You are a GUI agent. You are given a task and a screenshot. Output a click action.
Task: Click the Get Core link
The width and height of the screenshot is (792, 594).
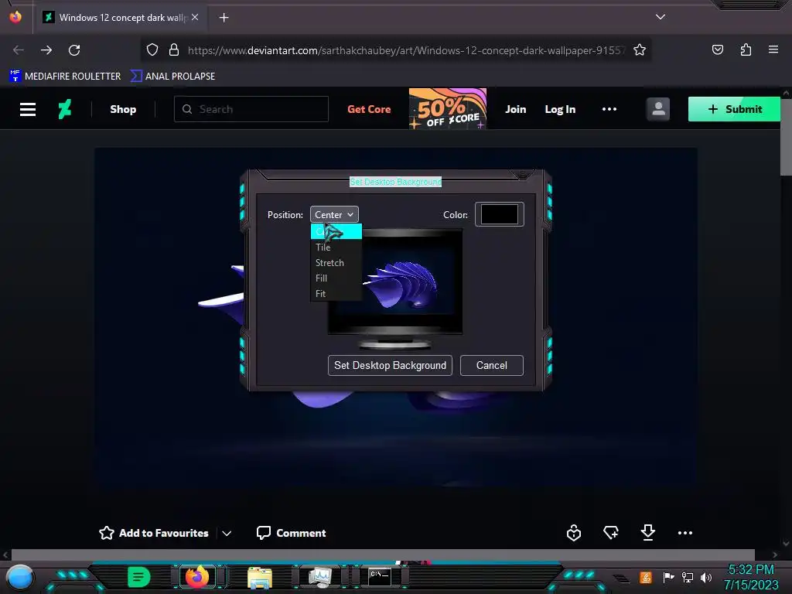369,109
